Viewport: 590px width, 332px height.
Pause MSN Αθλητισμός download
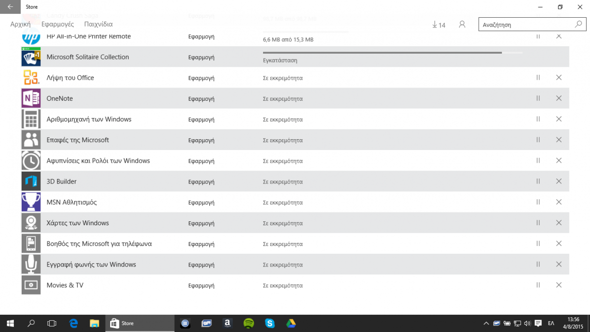[538, 202]
